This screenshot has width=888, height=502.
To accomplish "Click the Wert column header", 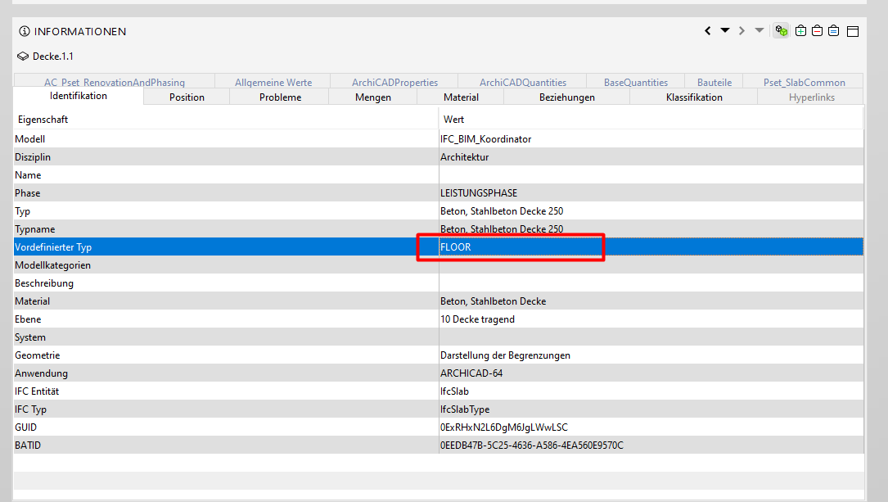I will pos(651,119).
